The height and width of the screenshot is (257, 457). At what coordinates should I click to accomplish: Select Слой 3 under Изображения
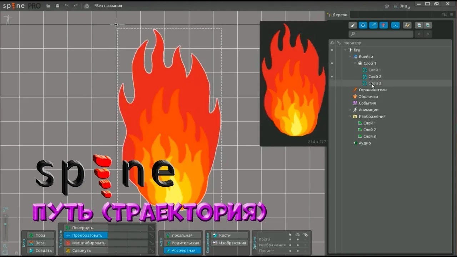pyautogui.click(x=370, y=136)
